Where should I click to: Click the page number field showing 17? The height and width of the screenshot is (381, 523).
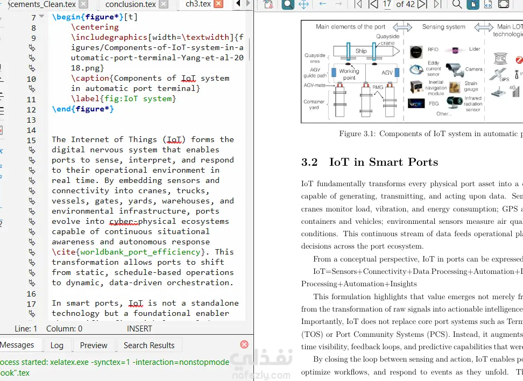tap(387, 4)
